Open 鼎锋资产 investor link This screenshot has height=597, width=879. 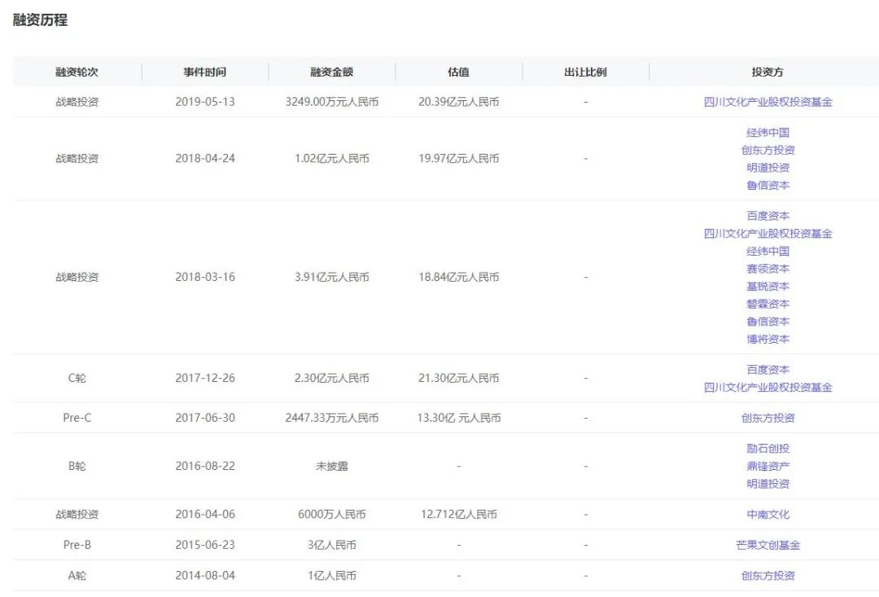point(767,466)
